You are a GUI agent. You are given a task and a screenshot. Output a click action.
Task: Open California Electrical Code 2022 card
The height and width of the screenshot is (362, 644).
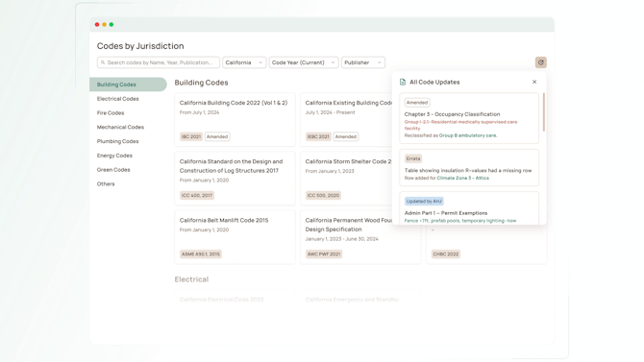point(235,297)
